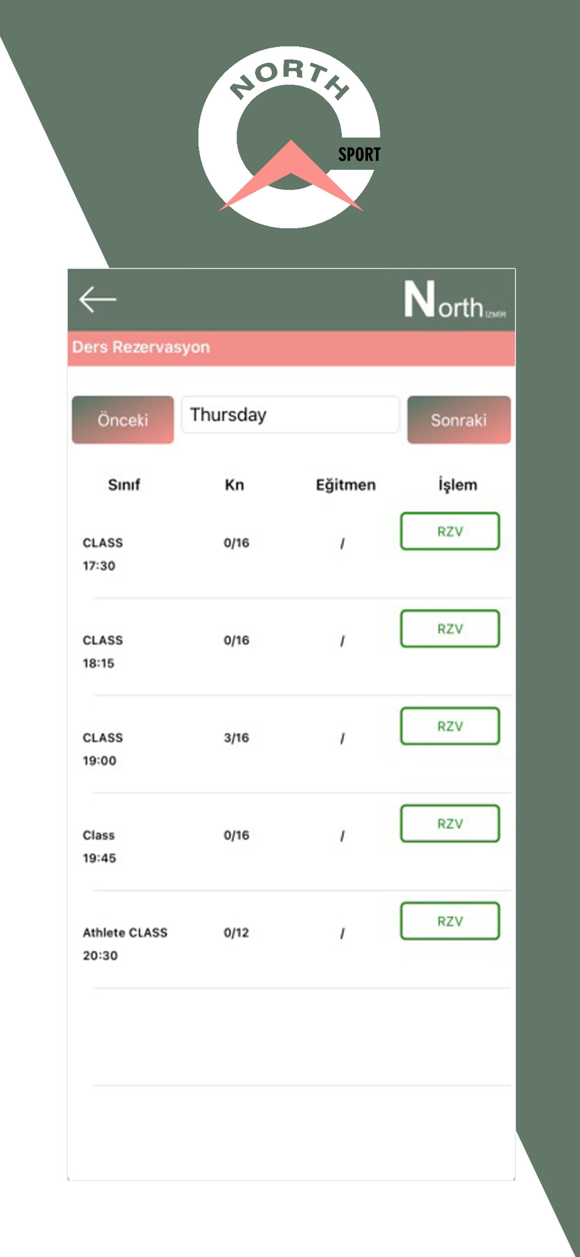Viewport: 580px width, 1257px height.
Task: Select the Athlete CLASS 20:30 row
Action: [125, 943]
